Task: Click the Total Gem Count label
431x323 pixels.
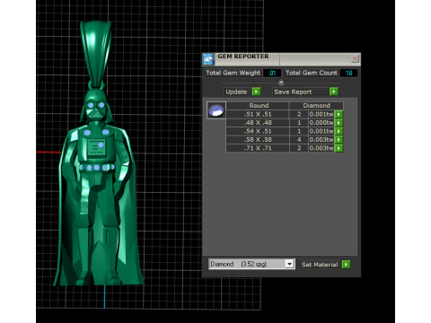Action: (312, 73)
